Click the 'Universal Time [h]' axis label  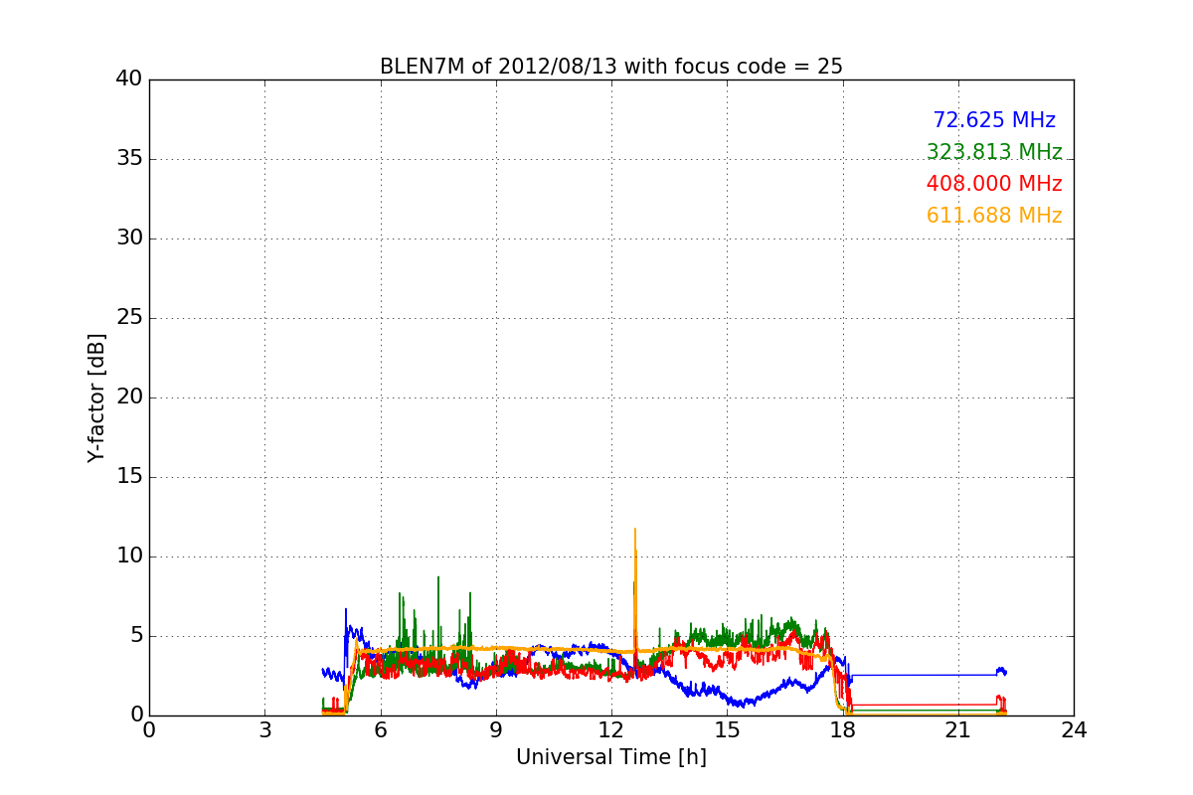point(610,757)
